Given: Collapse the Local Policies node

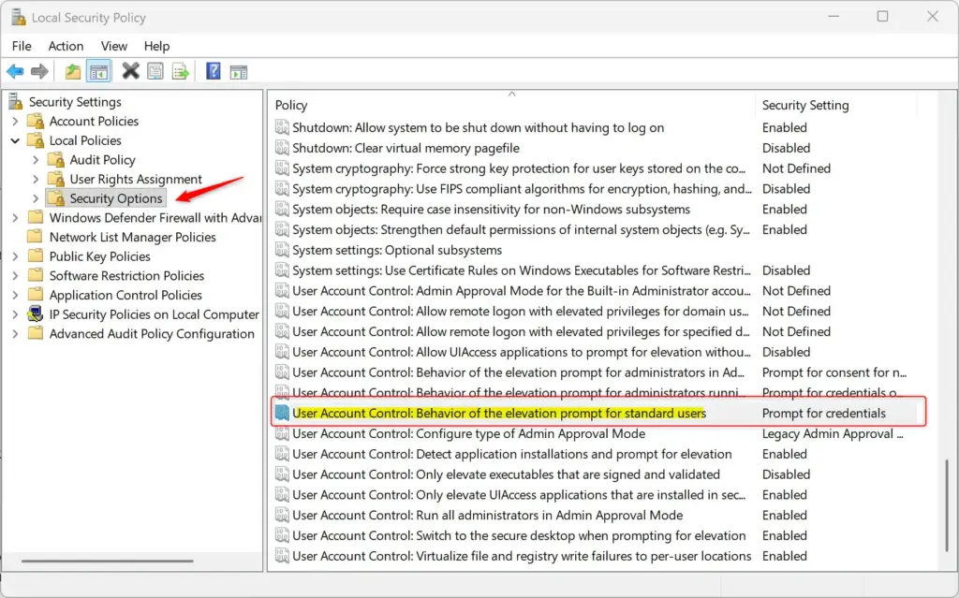Looking at the screenshot, I should coord(15,140).
